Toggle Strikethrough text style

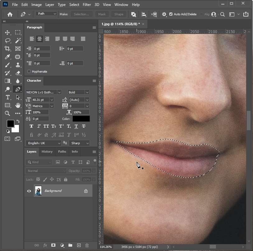pyautogui.click(x=84, y=126)
